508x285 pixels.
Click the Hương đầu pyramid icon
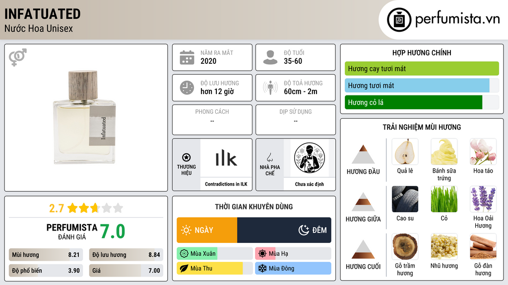363,154
